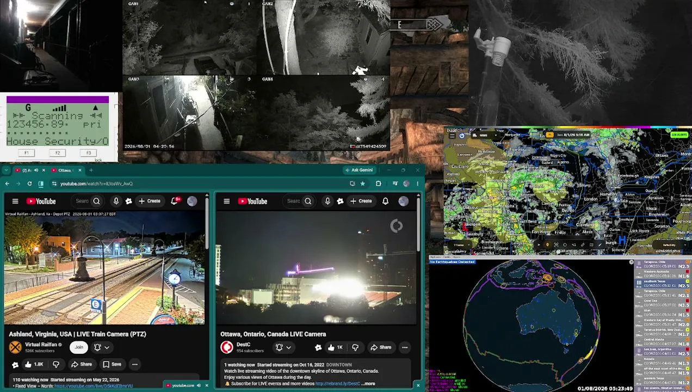Image resolution: width=692 pixels, height=392 pixels.
Task: Open the rebrand.ly/DestC link
Action: [337, 384]
